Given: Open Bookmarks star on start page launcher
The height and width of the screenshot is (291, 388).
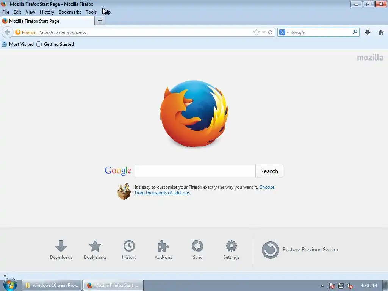Looking at the screenshot, I should coord(95,250).
